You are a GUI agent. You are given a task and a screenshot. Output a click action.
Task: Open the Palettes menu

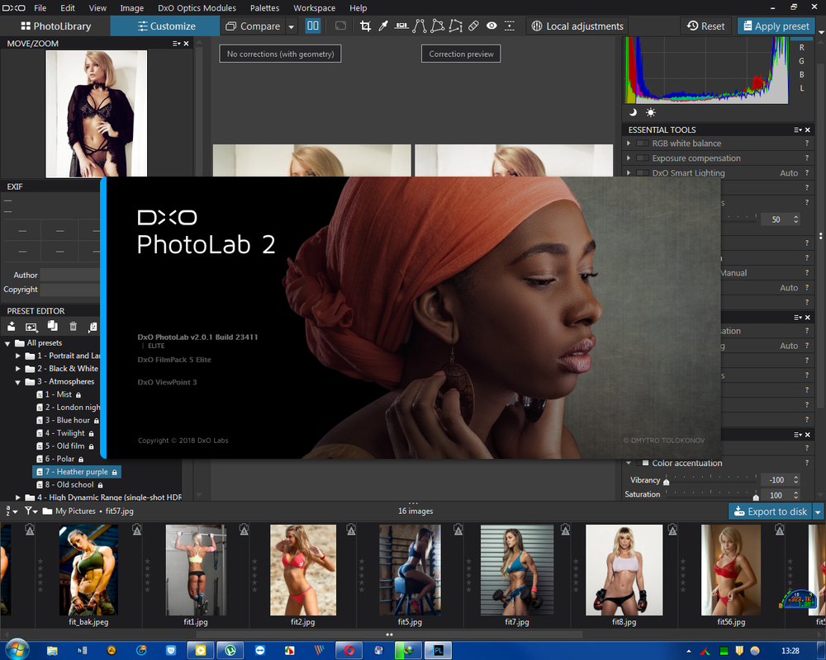click(x=264, y=8)
